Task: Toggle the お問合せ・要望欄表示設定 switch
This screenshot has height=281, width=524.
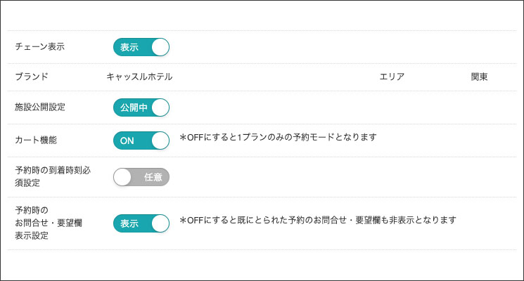Action: [x=141, y=223]
